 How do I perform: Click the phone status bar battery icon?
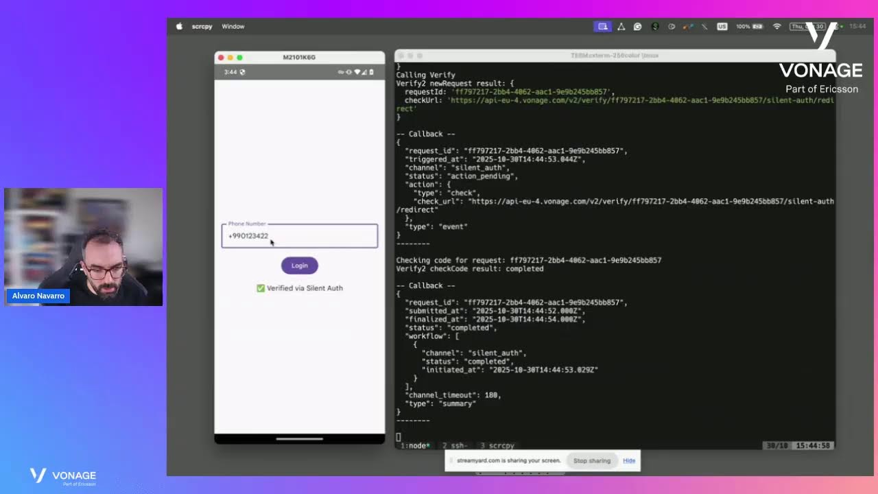coord(371,72)
